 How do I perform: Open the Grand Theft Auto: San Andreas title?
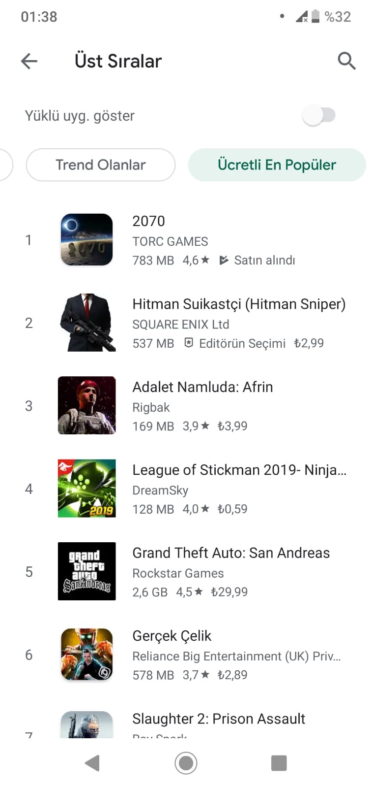(231, 553)
